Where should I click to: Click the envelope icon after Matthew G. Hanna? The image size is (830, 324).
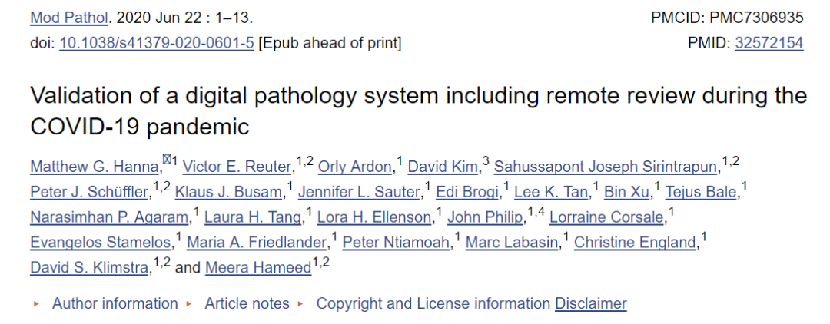pos(166,160)
